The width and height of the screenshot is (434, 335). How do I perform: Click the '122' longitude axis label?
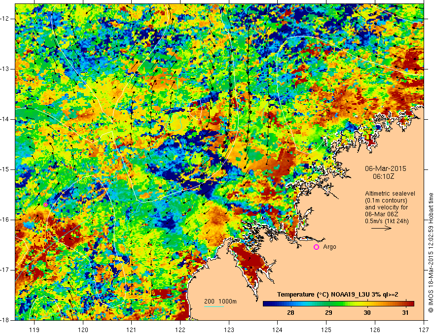click(x=180, y=330)
